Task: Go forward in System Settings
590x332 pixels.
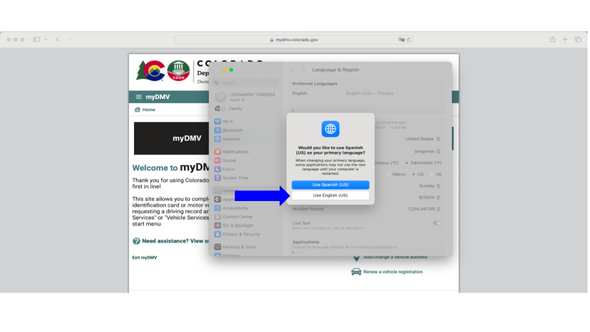Action: 304,69
